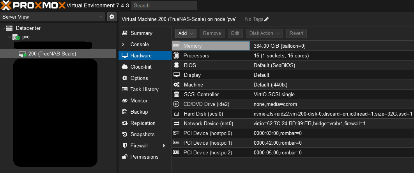
Task: Click the VM 200 monitor icon
Action: click(23, 54)
